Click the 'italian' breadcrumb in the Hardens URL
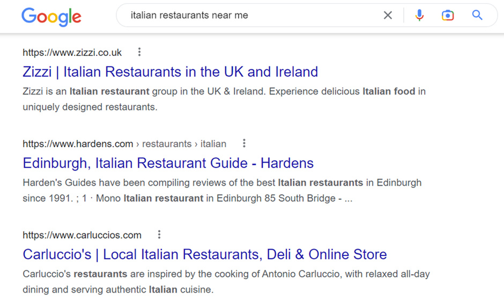 pos(213,144)
